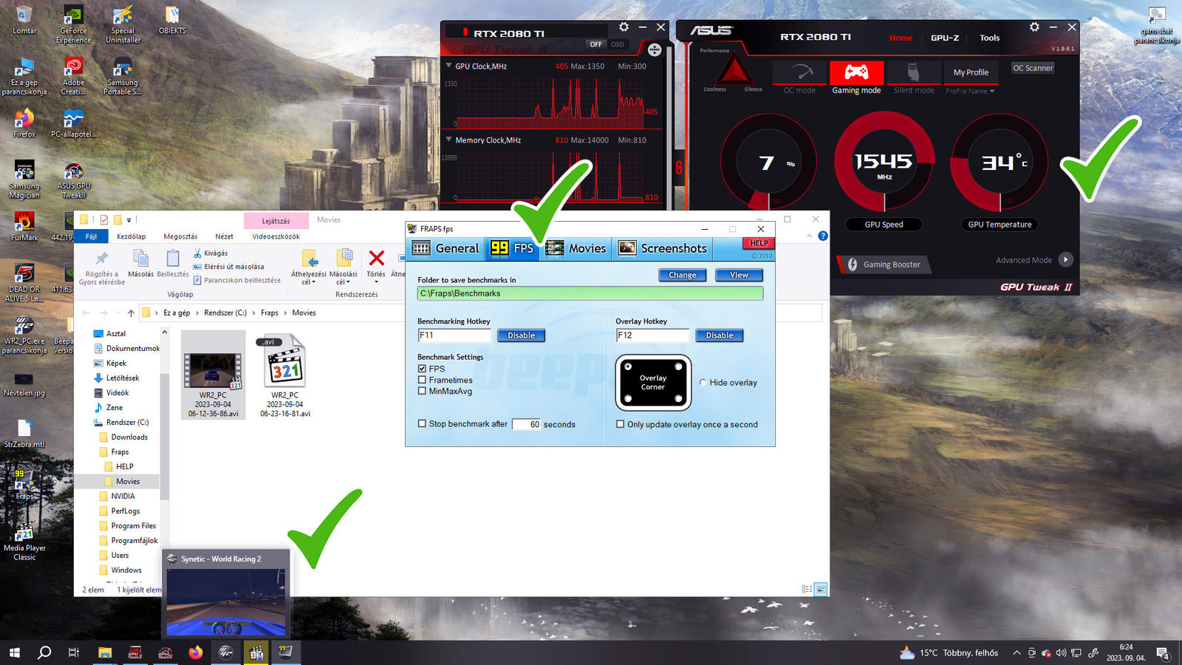The height and width of the screenshot is (665, 1182).
Task: Click Change for benchmarks folder
Action: pyautogui.click(x=683, y=275)
